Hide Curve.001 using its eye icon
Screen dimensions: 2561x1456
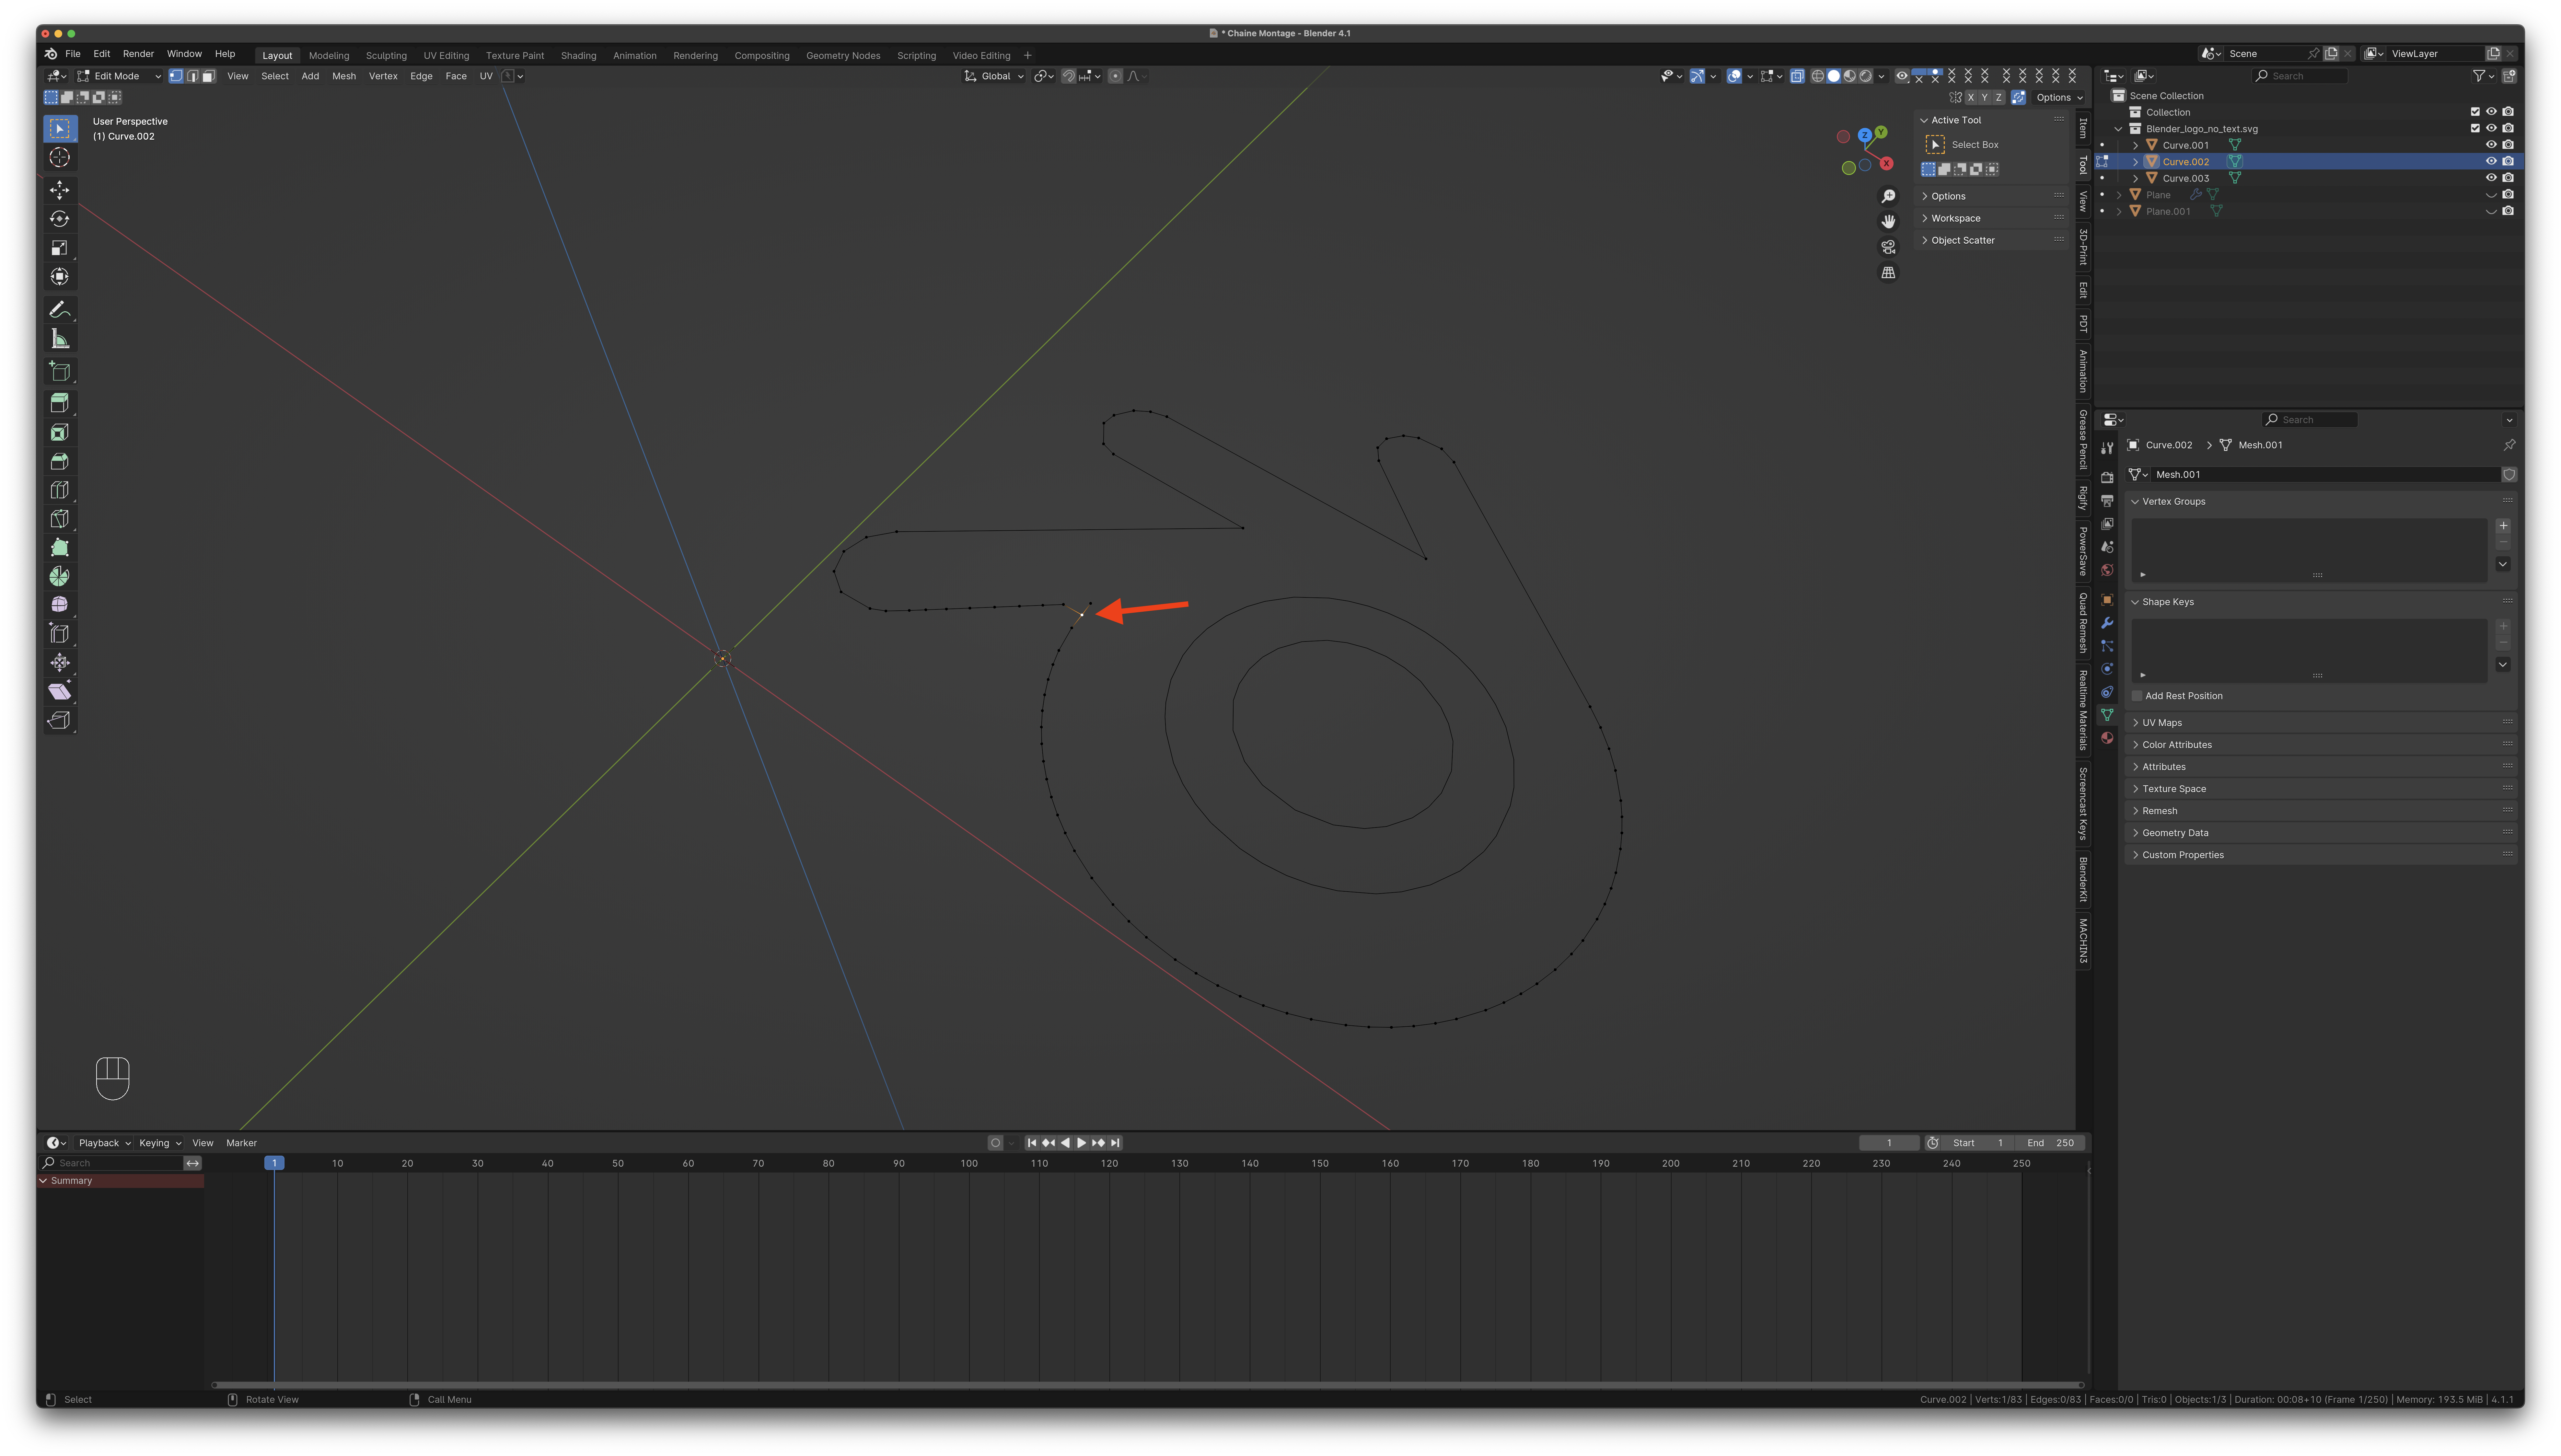(2491, 145)
